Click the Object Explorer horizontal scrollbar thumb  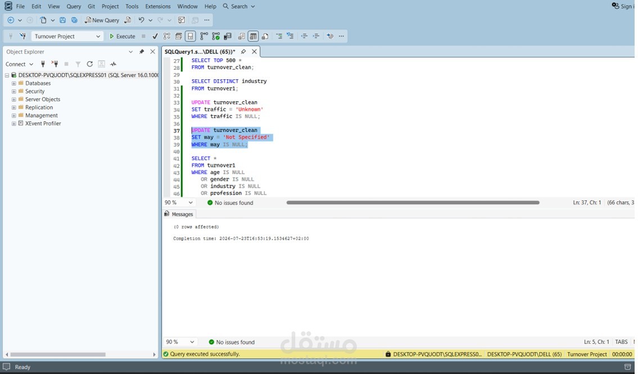(58, 354)
